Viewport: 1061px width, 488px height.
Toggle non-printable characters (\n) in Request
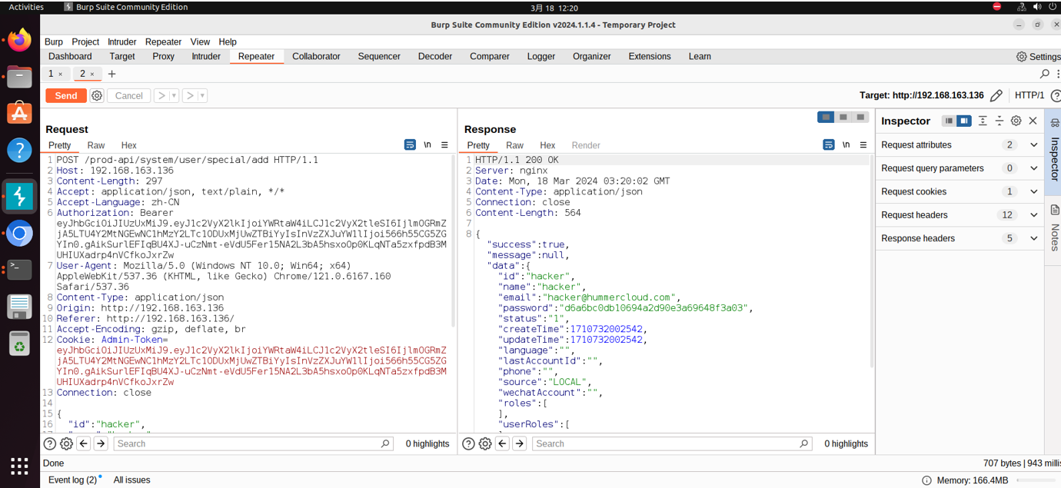[x=427, y=144]
